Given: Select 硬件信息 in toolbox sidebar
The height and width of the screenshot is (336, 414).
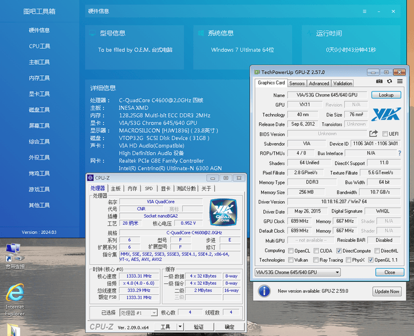Looking at the screenshot, I should pos(39,30).
